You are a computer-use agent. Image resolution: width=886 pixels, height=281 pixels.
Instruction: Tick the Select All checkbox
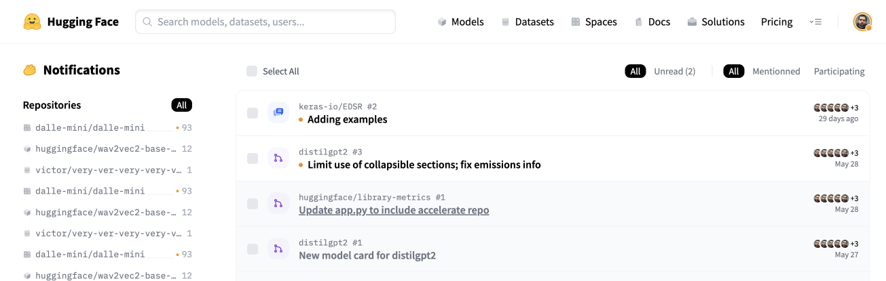point(252,71)
